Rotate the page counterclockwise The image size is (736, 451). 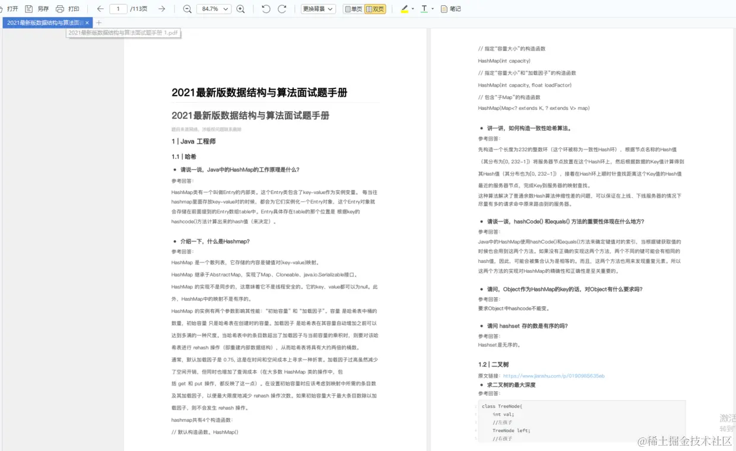point(266,9)
